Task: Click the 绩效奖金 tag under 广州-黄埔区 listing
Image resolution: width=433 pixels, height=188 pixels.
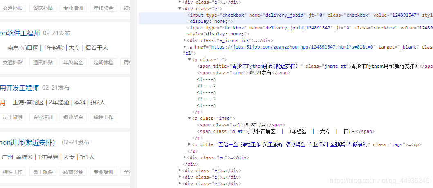Action: pyautogui.click(x=73, y=172)
